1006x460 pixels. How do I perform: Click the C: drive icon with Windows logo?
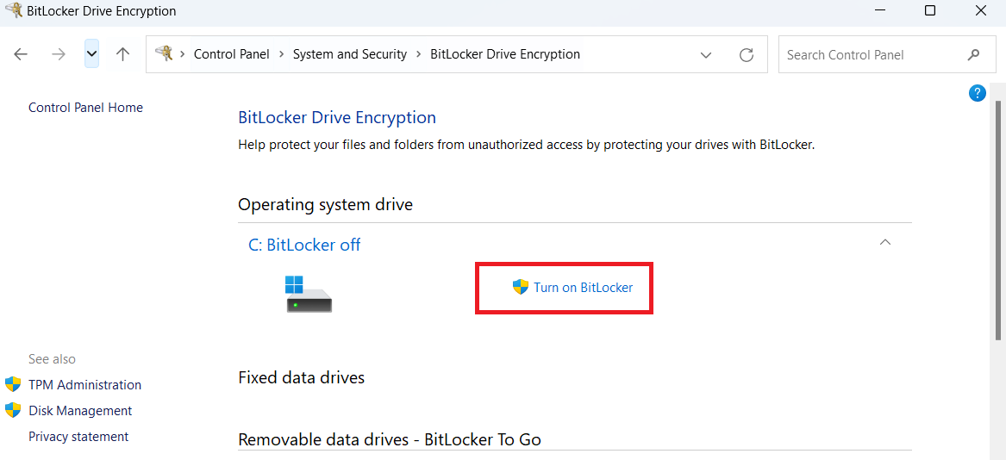(309, 295)
